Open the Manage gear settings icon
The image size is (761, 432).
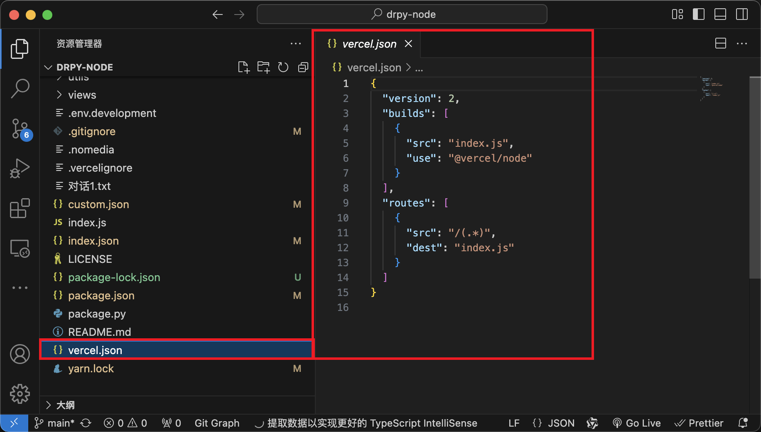coord(20,394)
